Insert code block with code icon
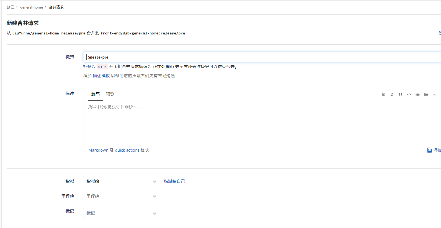The width and height of the screenshot is (441, 228). (x=409, y=95)
